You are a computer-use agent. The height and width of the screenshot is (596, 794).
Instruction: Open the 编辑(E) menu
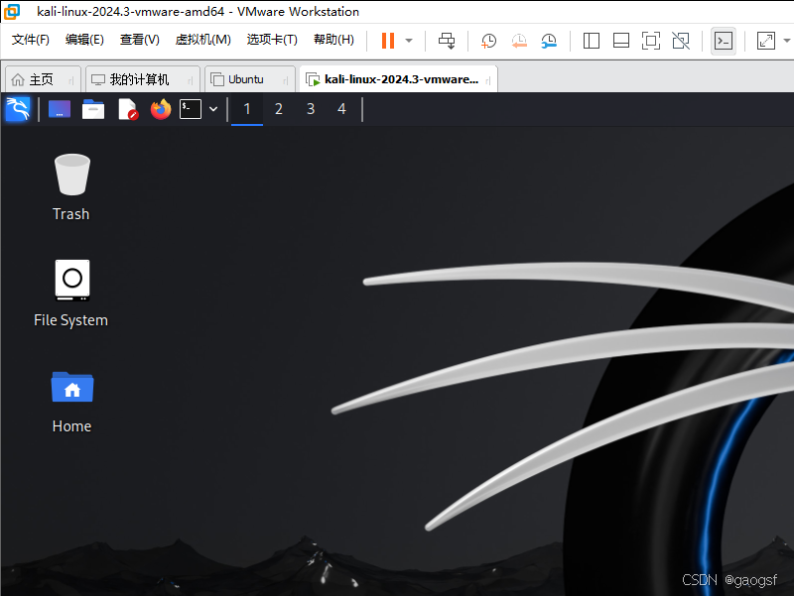(x=84, y=40)
